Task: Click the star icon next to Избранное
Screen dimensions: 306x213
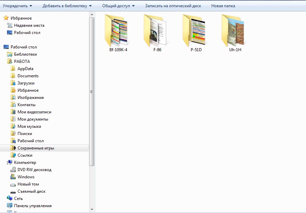Action: point(6,18)
